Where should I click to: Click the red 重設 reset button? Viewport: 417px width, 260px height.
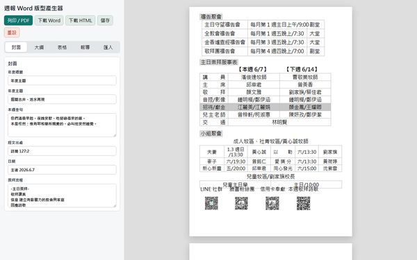click(12, 33)
